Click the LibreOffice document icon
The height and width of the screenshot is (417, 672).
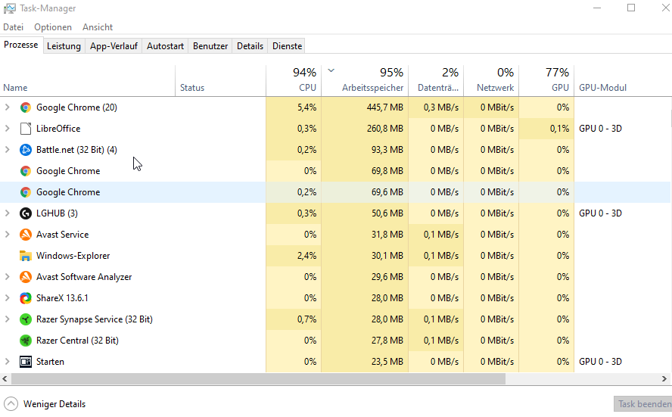coord(26,129)
